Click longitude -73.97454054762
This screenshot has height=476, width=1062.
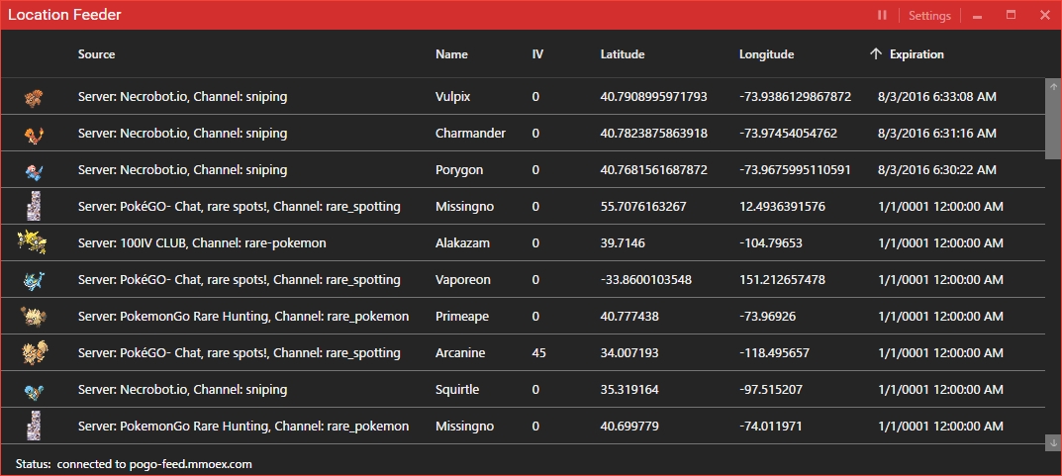789,134
